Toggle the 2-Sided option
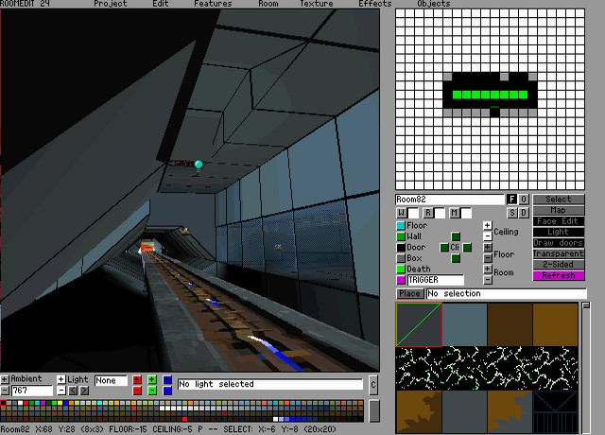605x435 pixels. pos(558,265)
